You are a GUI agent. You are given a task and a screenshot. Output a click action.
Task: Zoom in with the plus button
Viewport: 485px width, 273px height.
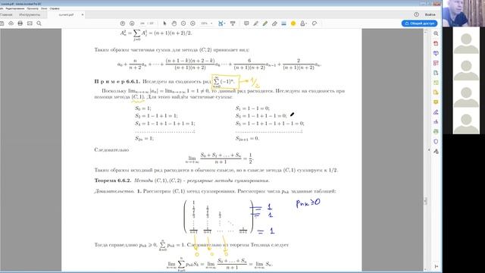(x=192, y=24)
